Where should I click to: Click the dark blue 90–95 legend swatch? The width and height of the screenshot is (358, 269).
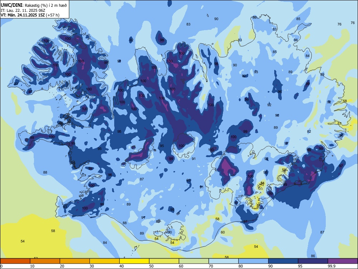283,261
